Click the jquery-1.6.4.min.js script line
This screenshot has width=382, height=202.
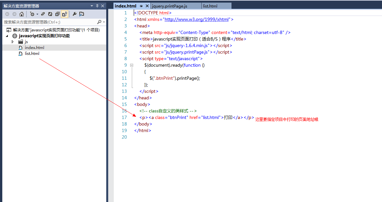pyautogui.click(x=186, y=46)
